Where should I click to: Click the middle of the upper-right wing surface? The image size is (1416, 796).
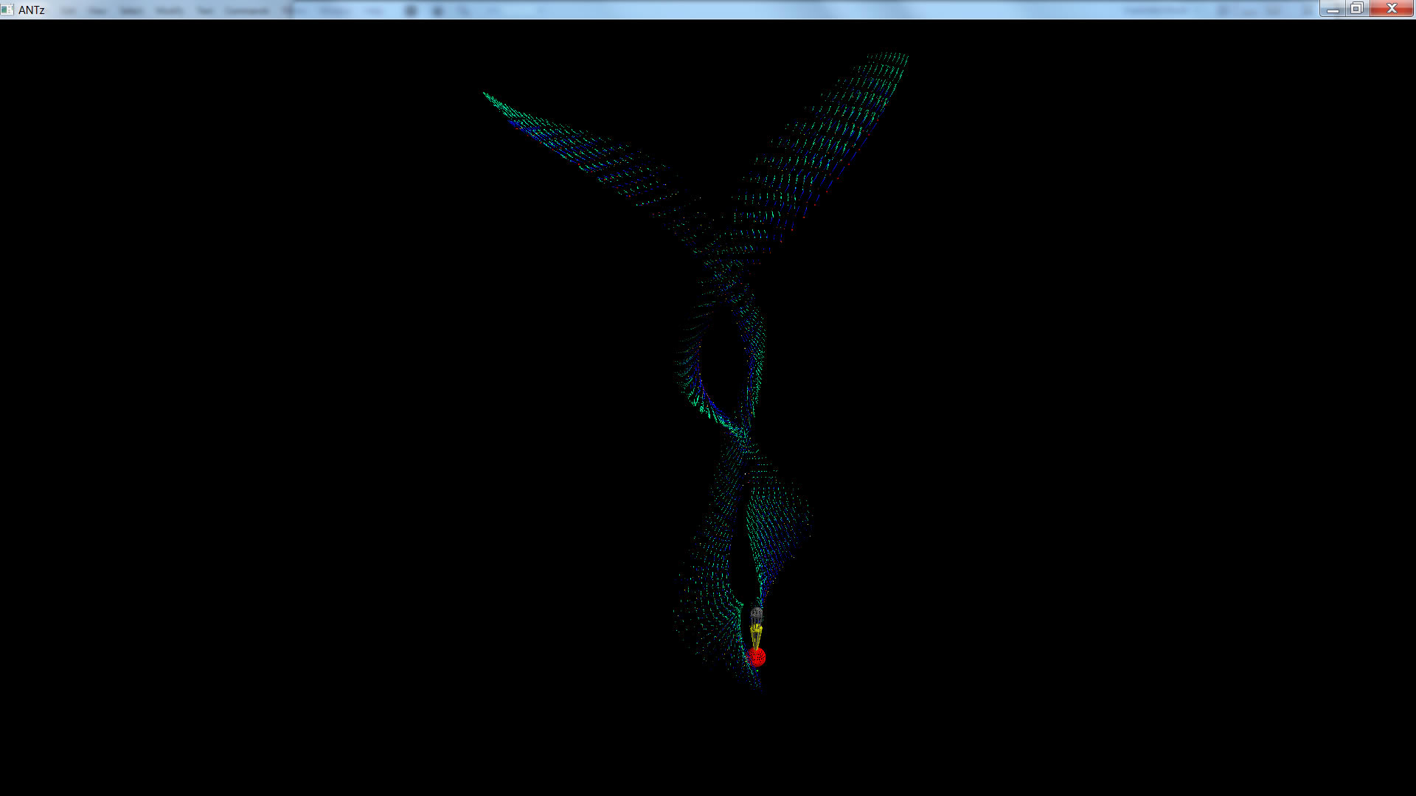(819, 147)
